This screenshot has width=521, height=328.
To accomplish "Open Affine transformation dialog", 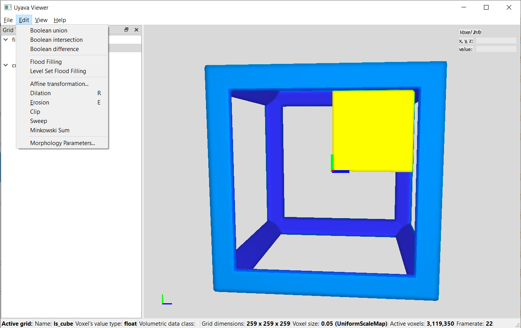I will point(60,84).
